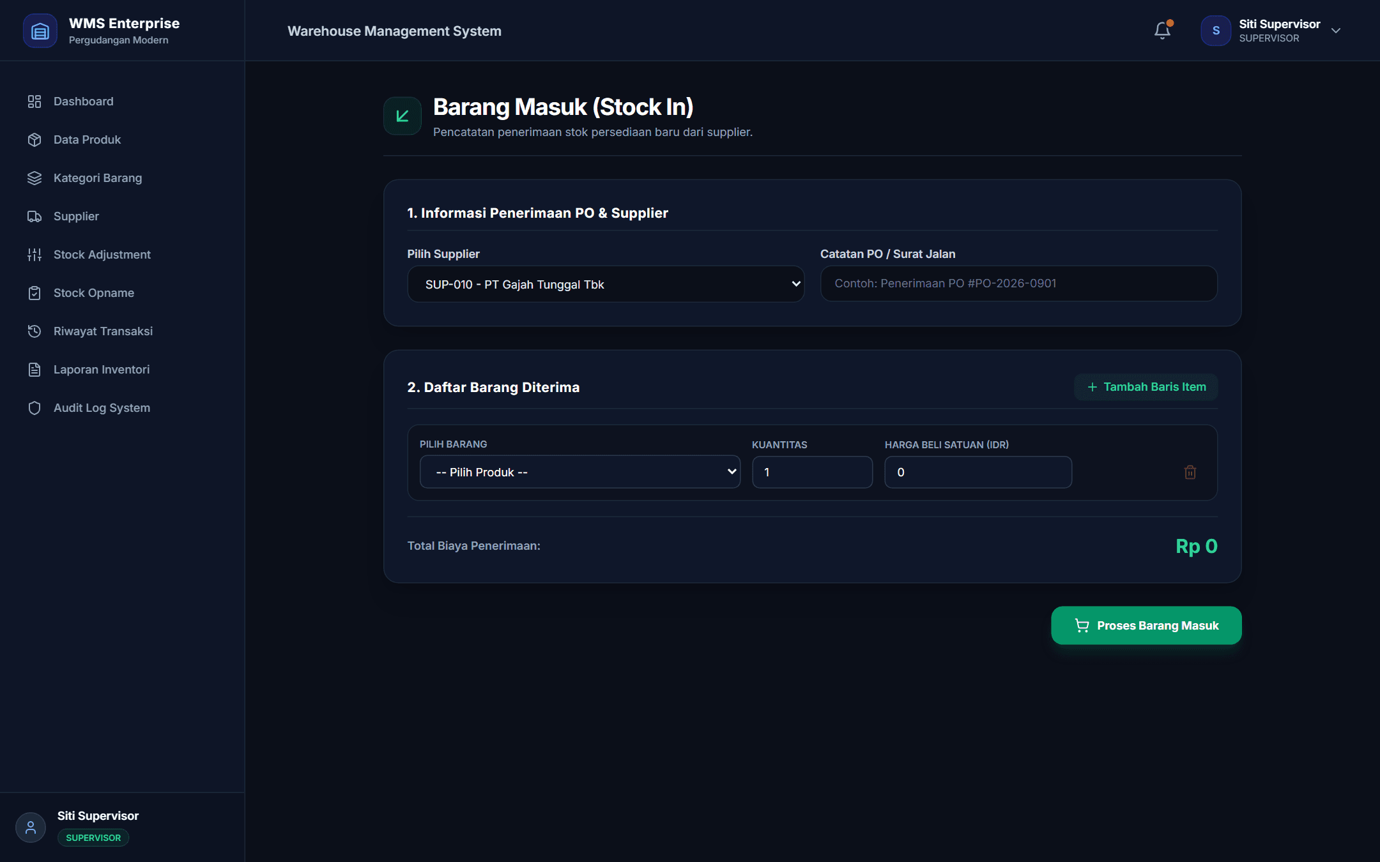The height and width of the screenshot is (862, 1380).
Task: Open Data Produk menu item
Action: coord(123,140)
